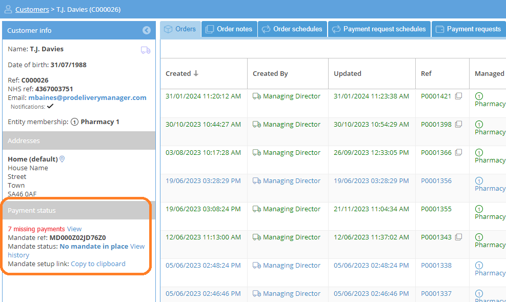Copy order reference P0001421 using copy icon
The height and width of the screenshot is (302, 506).
[458, 96]
